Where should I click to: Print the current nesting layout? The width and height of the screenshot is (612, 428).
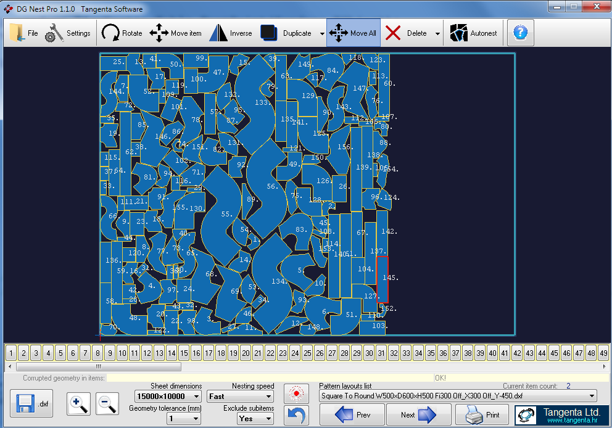click(482, 414)
